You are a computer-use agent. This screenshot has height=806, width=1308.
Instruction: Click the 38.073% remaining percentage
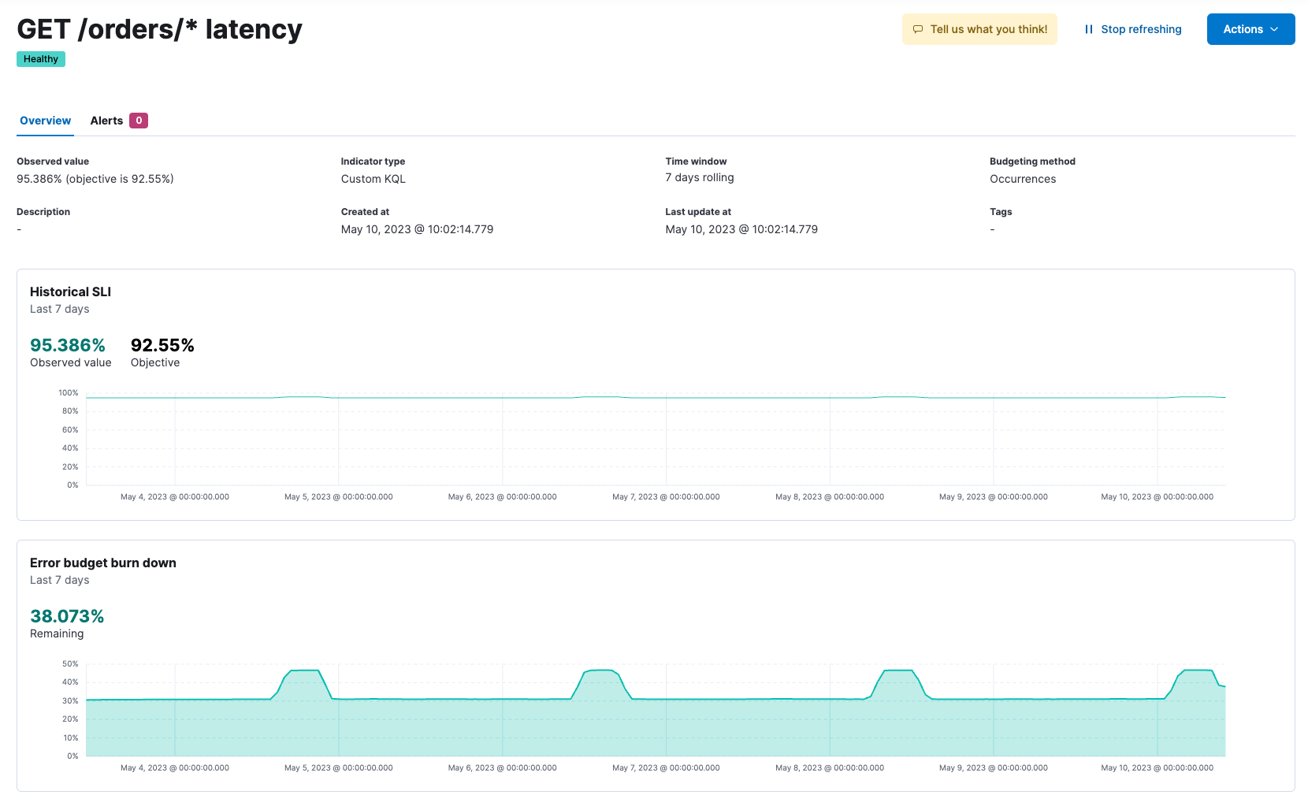66,616
